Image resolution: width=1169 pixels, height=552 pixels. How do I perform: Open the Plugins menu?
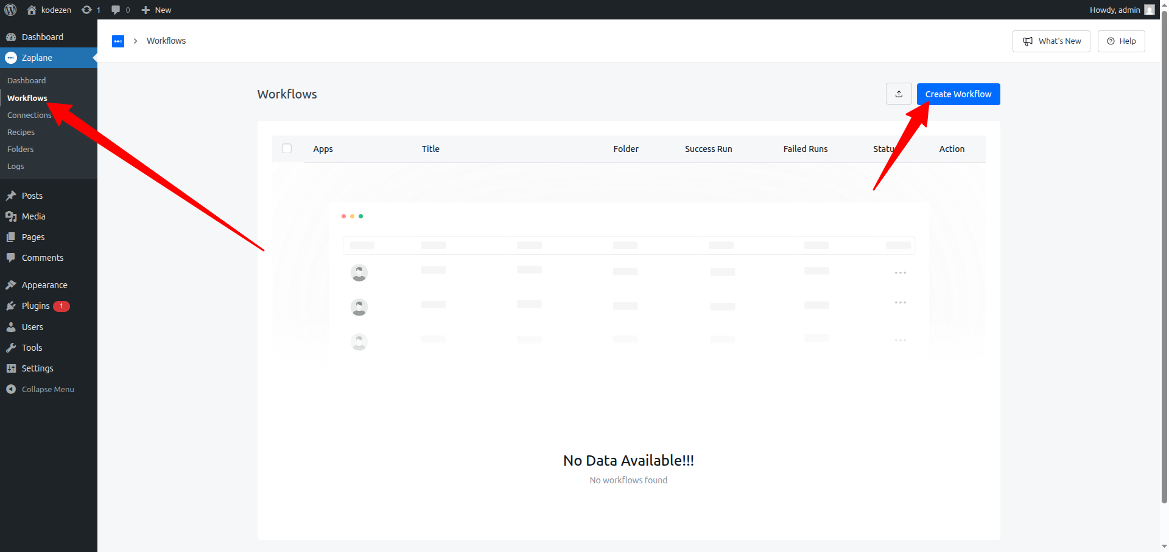click(49, 306)
